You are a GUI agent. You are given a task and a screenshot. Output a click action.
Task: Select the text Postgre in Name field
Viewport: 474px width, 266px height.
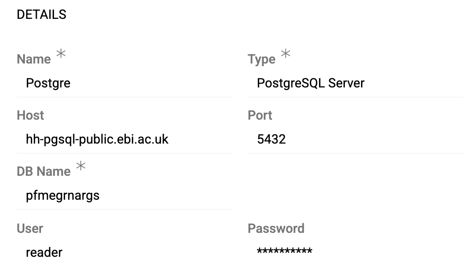point(47,83)
